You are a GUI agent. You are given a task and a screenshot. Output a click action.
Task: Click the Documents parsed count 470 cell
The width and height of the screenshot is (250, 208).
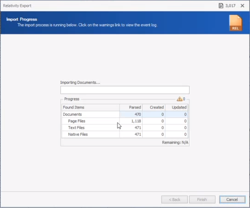click(x=131, y=114)
